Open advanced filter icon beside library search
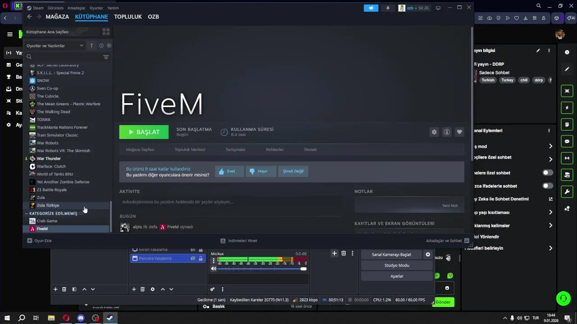This screenshot has width=577, height=324. coord(106,57)
